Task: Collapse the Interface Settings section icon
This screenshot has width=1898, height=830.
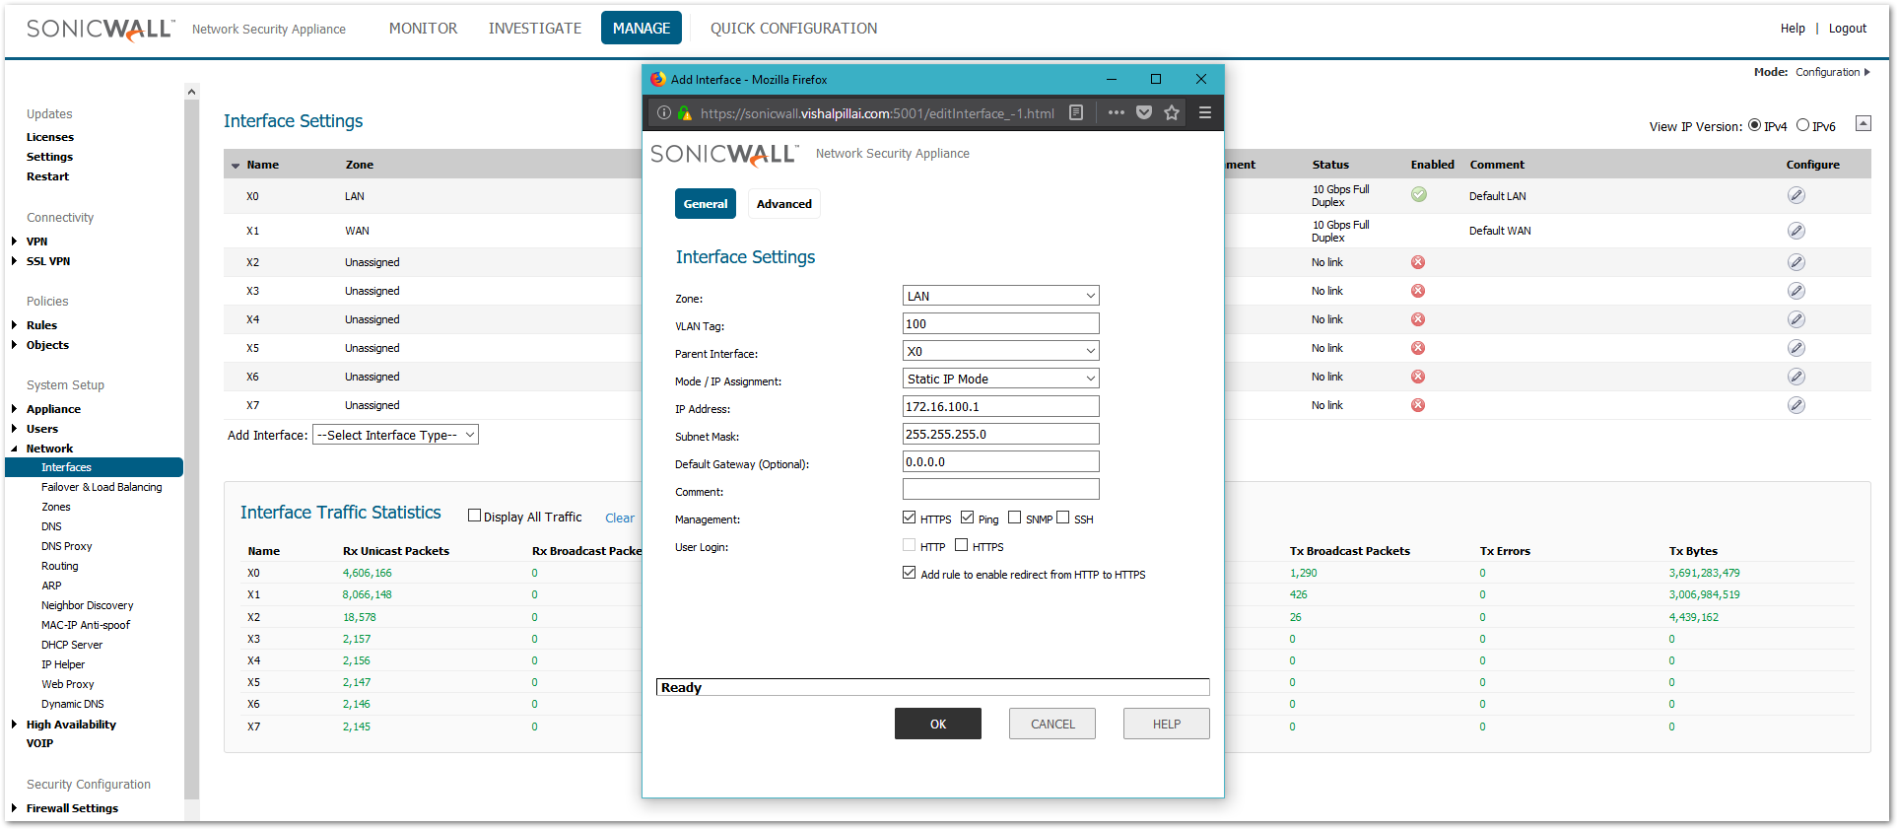Action: tap(1863, 123)
